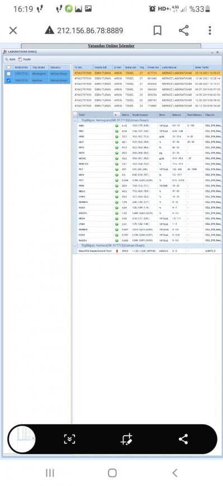Tap the Android home navigation button
The height and width of the screenshot is (486, 223).
coord(112,473)
